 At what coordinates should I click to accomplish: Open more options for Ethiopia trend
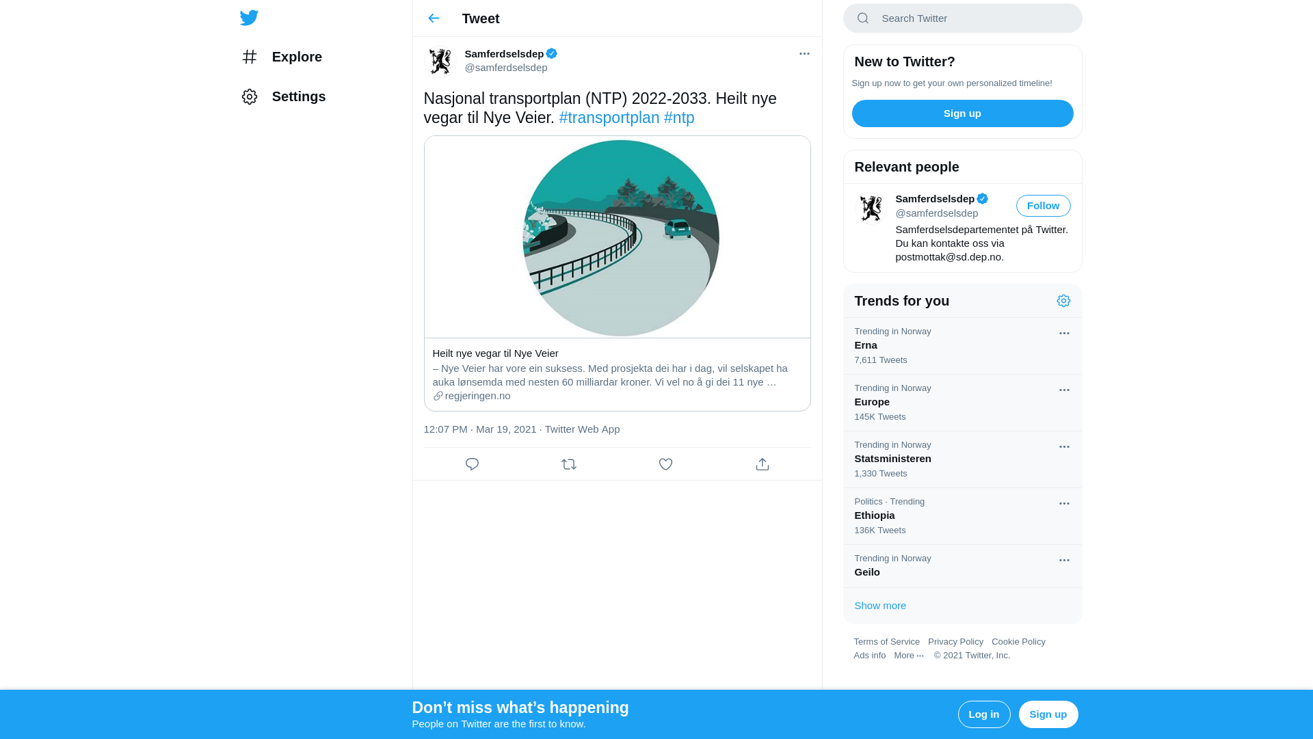point(1064,504)
